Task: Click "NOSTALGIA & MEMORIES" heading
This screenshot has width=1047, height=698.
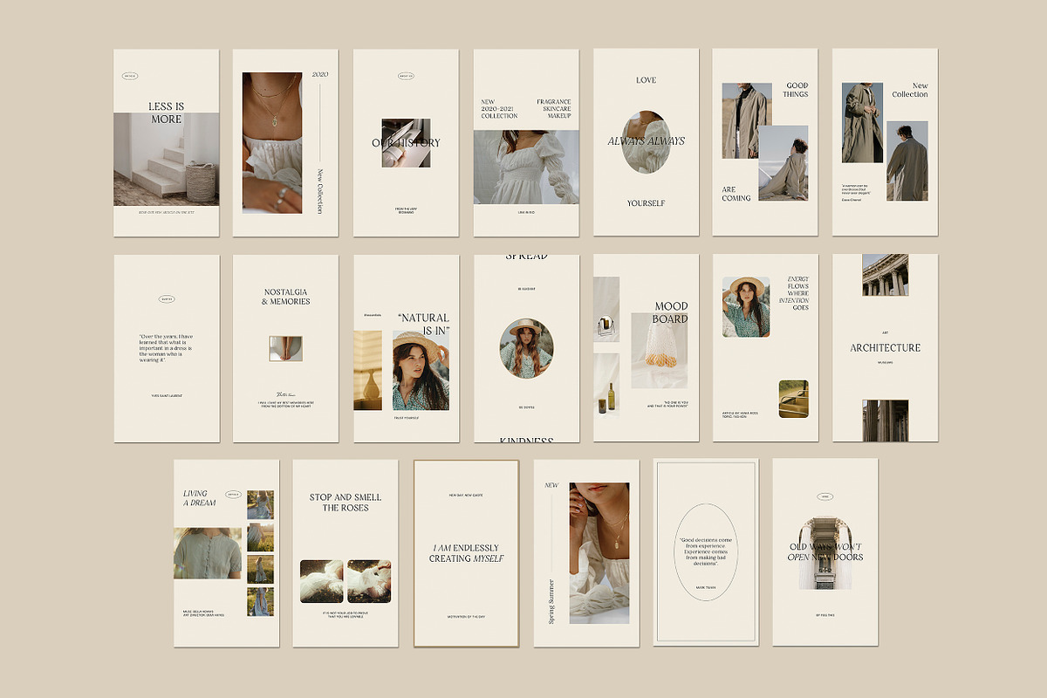Action: 286,297
